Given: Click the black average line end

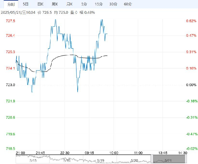Looking at the screenshot, I should 107,56.
